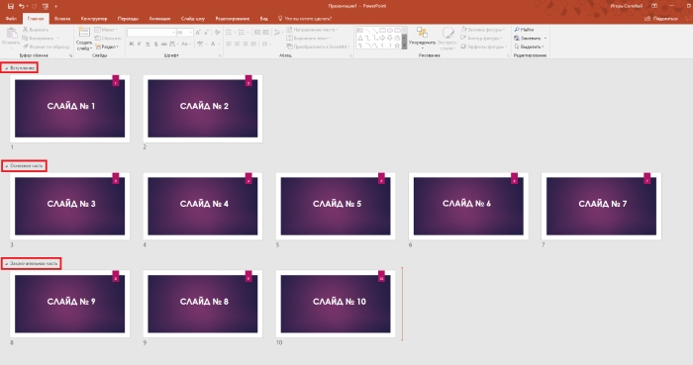693x365 pixels.
Task: Switch to the Конструктор (Design) tab
Action: pyautogui.click(x=94, y=19)
